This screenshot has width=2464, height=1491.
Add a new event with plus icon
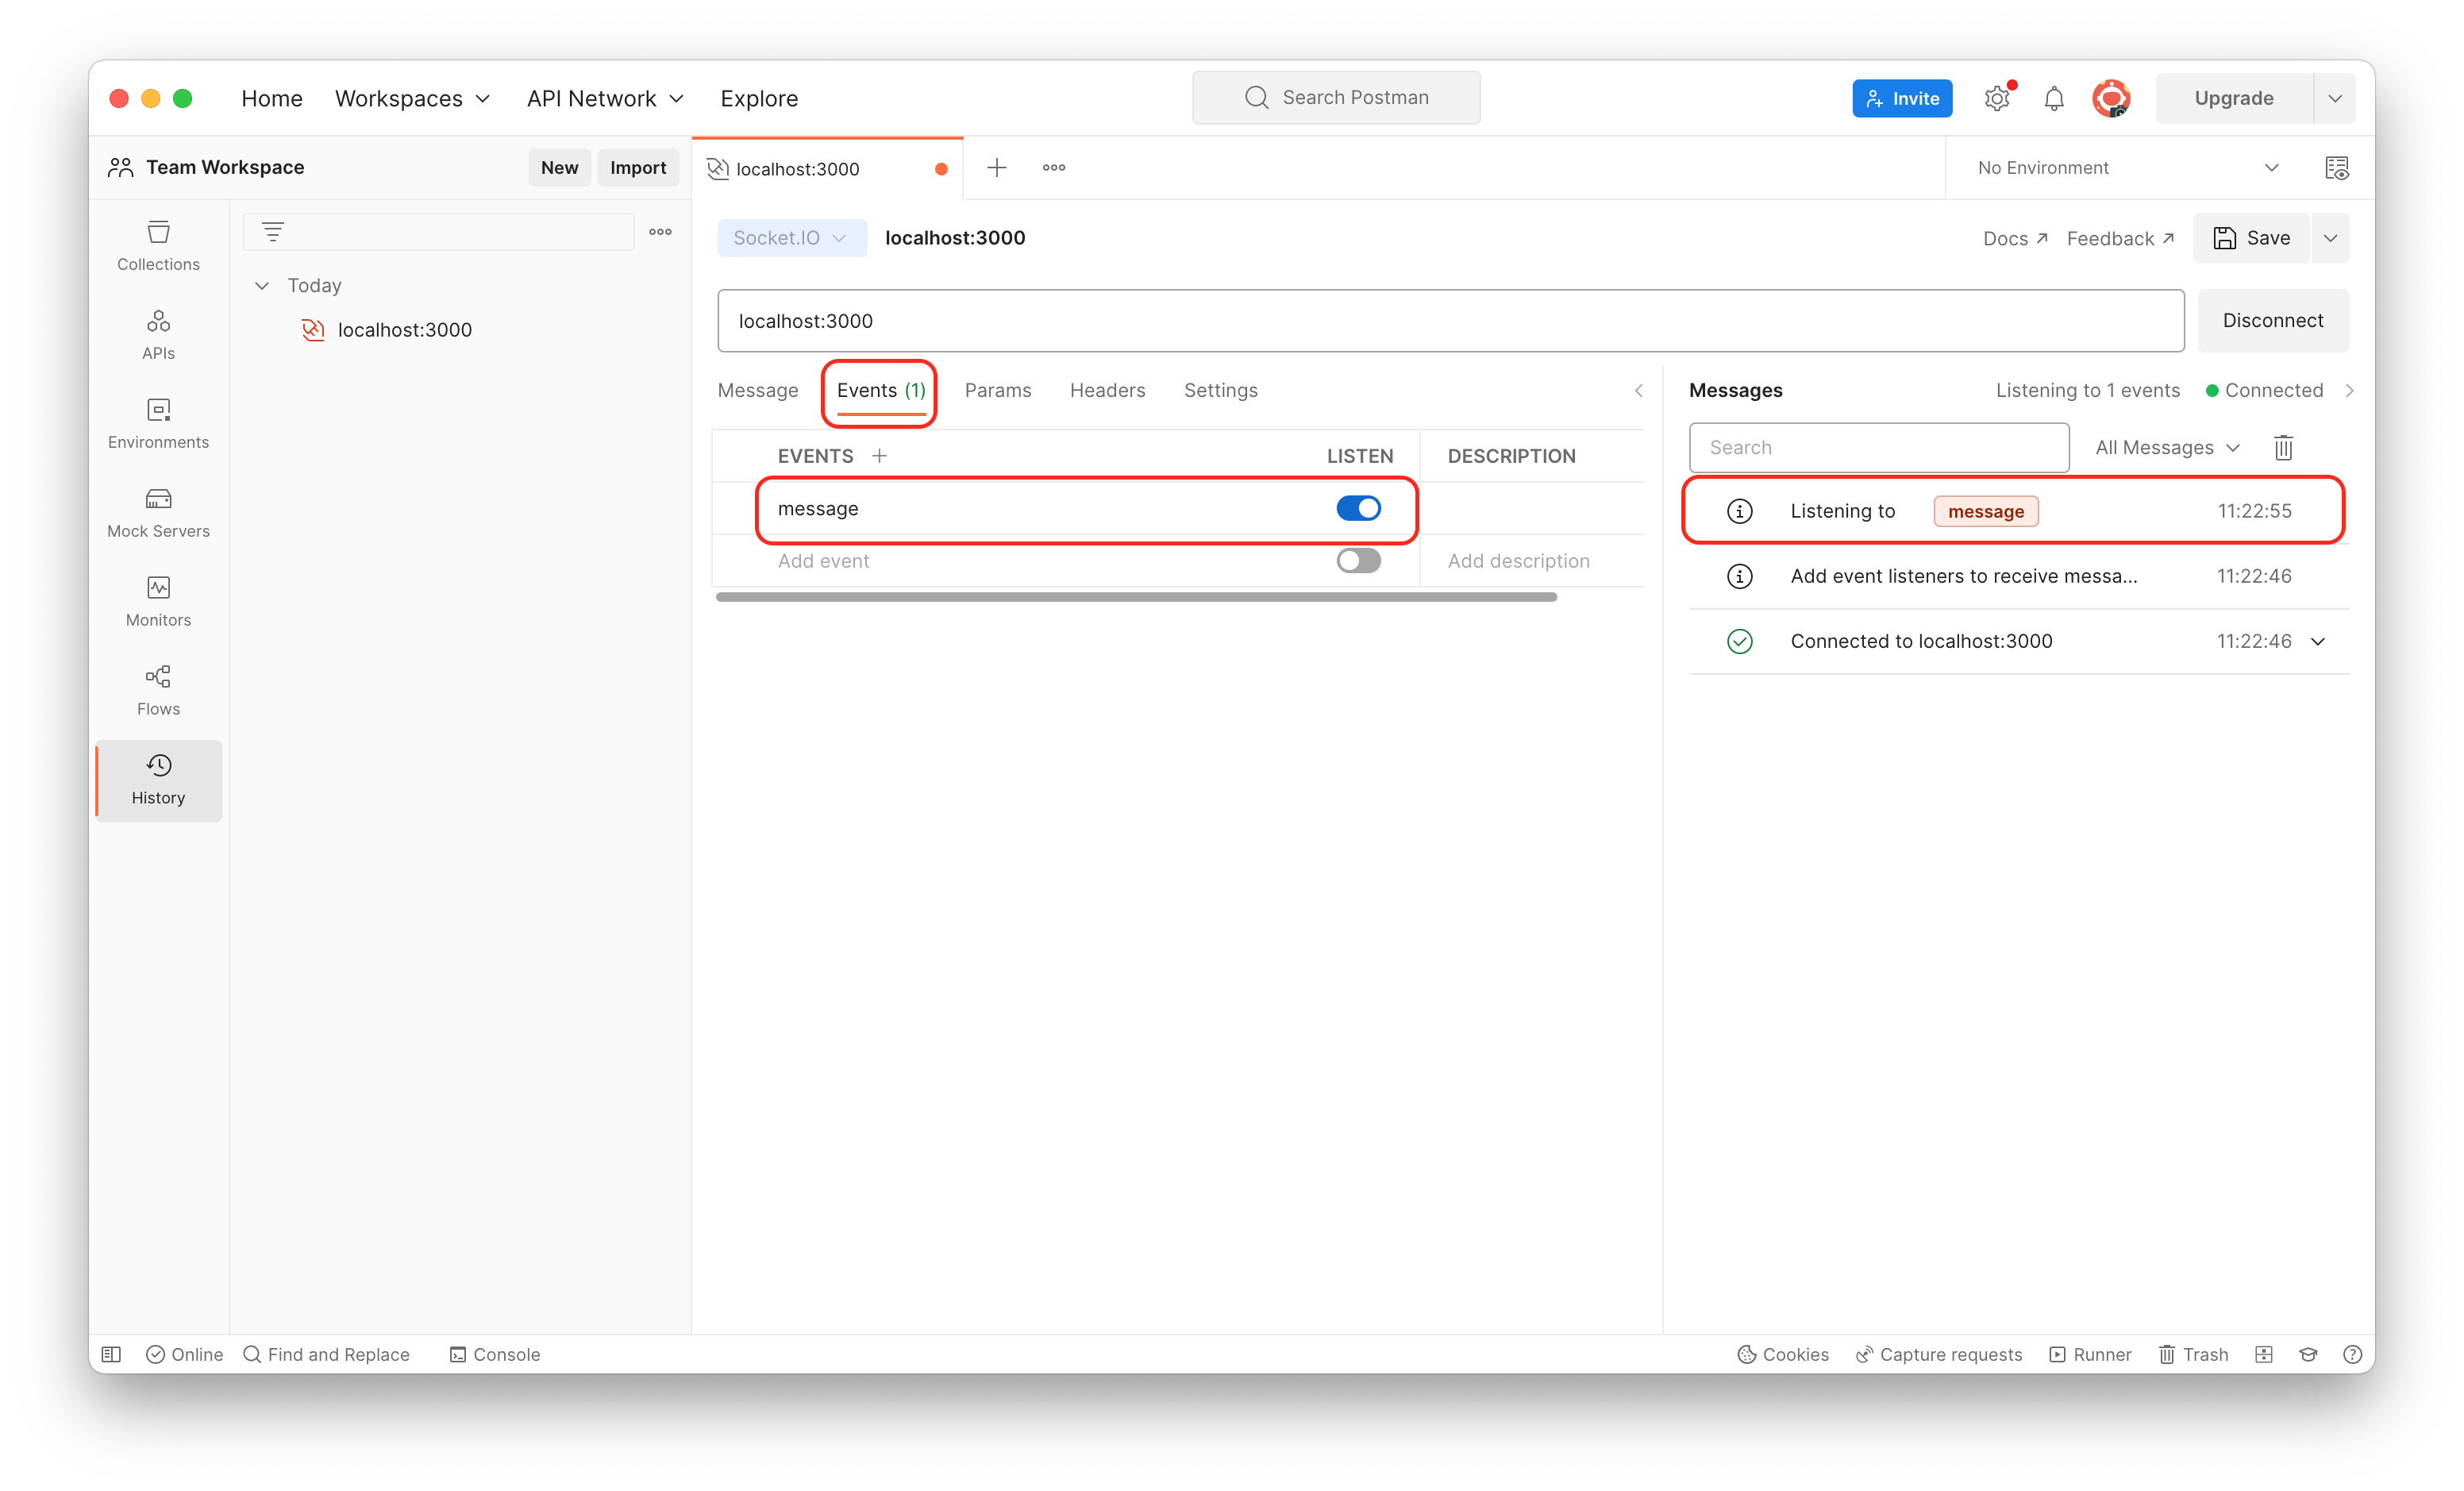[x=879, y=456]
